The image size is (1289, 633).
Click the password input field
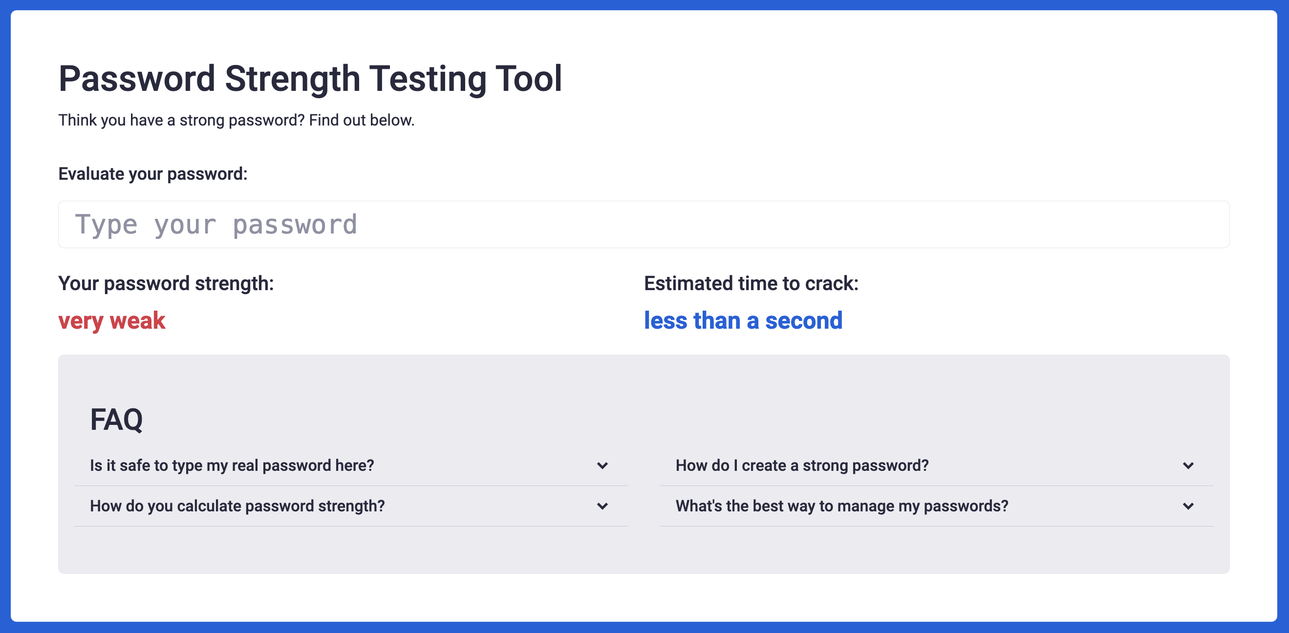tap(644, 225)
